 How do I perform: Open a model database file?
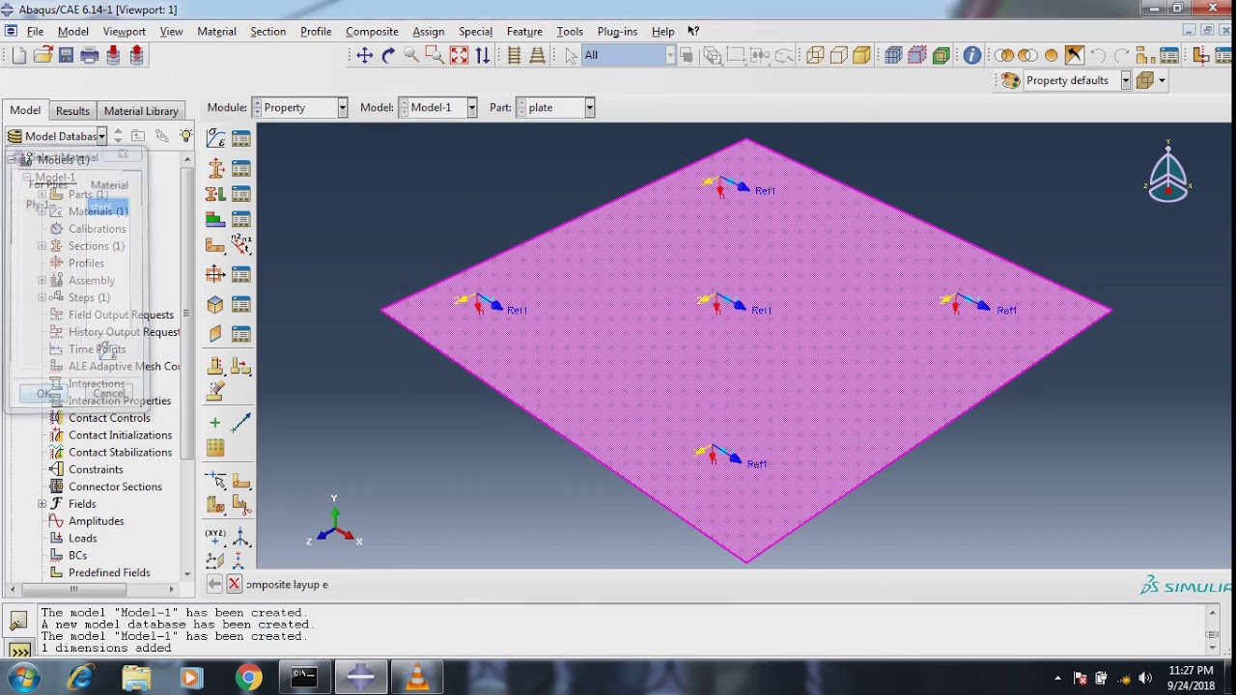click(42, 55)
